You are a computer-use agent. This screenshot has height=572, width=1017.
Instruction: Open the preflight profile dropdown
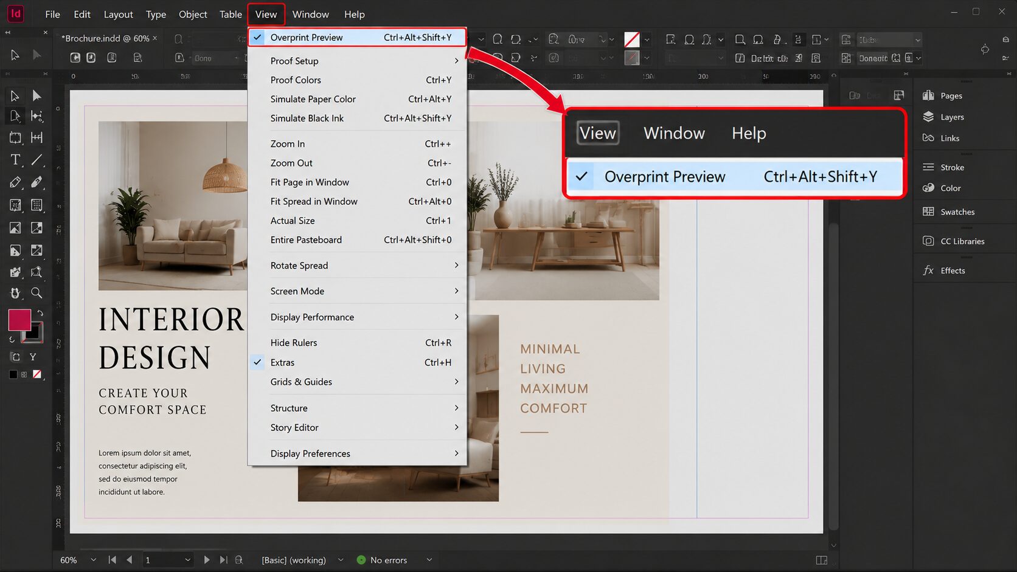click(x=340, y=560)
